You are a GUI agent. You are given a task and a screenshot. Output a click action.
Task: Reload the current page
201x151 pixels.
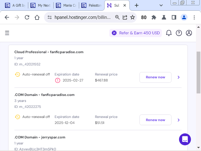(x=27, y=17)
